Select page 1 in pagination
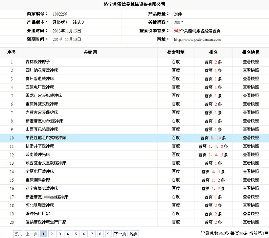This screenshot has width=269, height=238. tap(44, 234)
